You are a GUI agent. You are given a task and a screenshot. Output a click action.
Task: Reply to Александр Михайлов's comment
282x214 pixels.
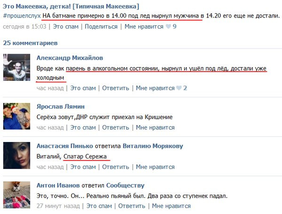[x=116, y=88]
